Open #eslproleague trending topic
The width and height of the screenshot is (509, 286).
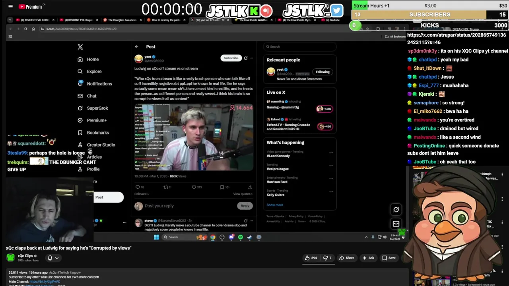(278, 169)
